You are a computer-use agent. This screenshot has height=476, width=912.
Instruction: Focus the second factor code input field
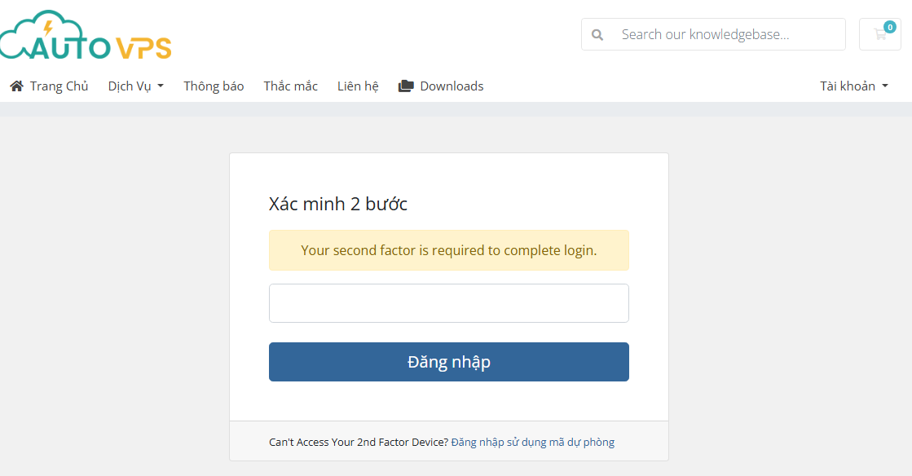448,303
